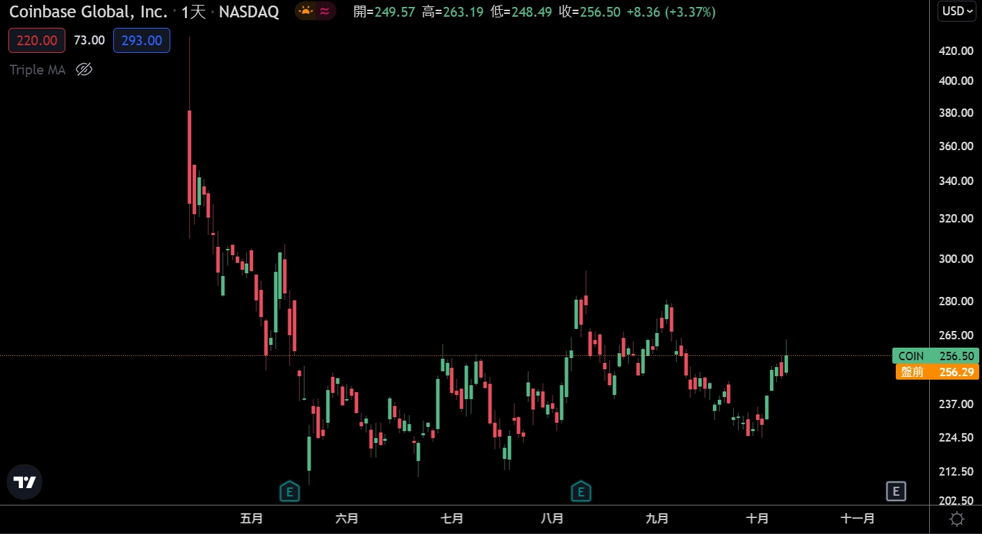Open the USD currency dropdown
Viewport: 982px width, 534px height.
957,11
